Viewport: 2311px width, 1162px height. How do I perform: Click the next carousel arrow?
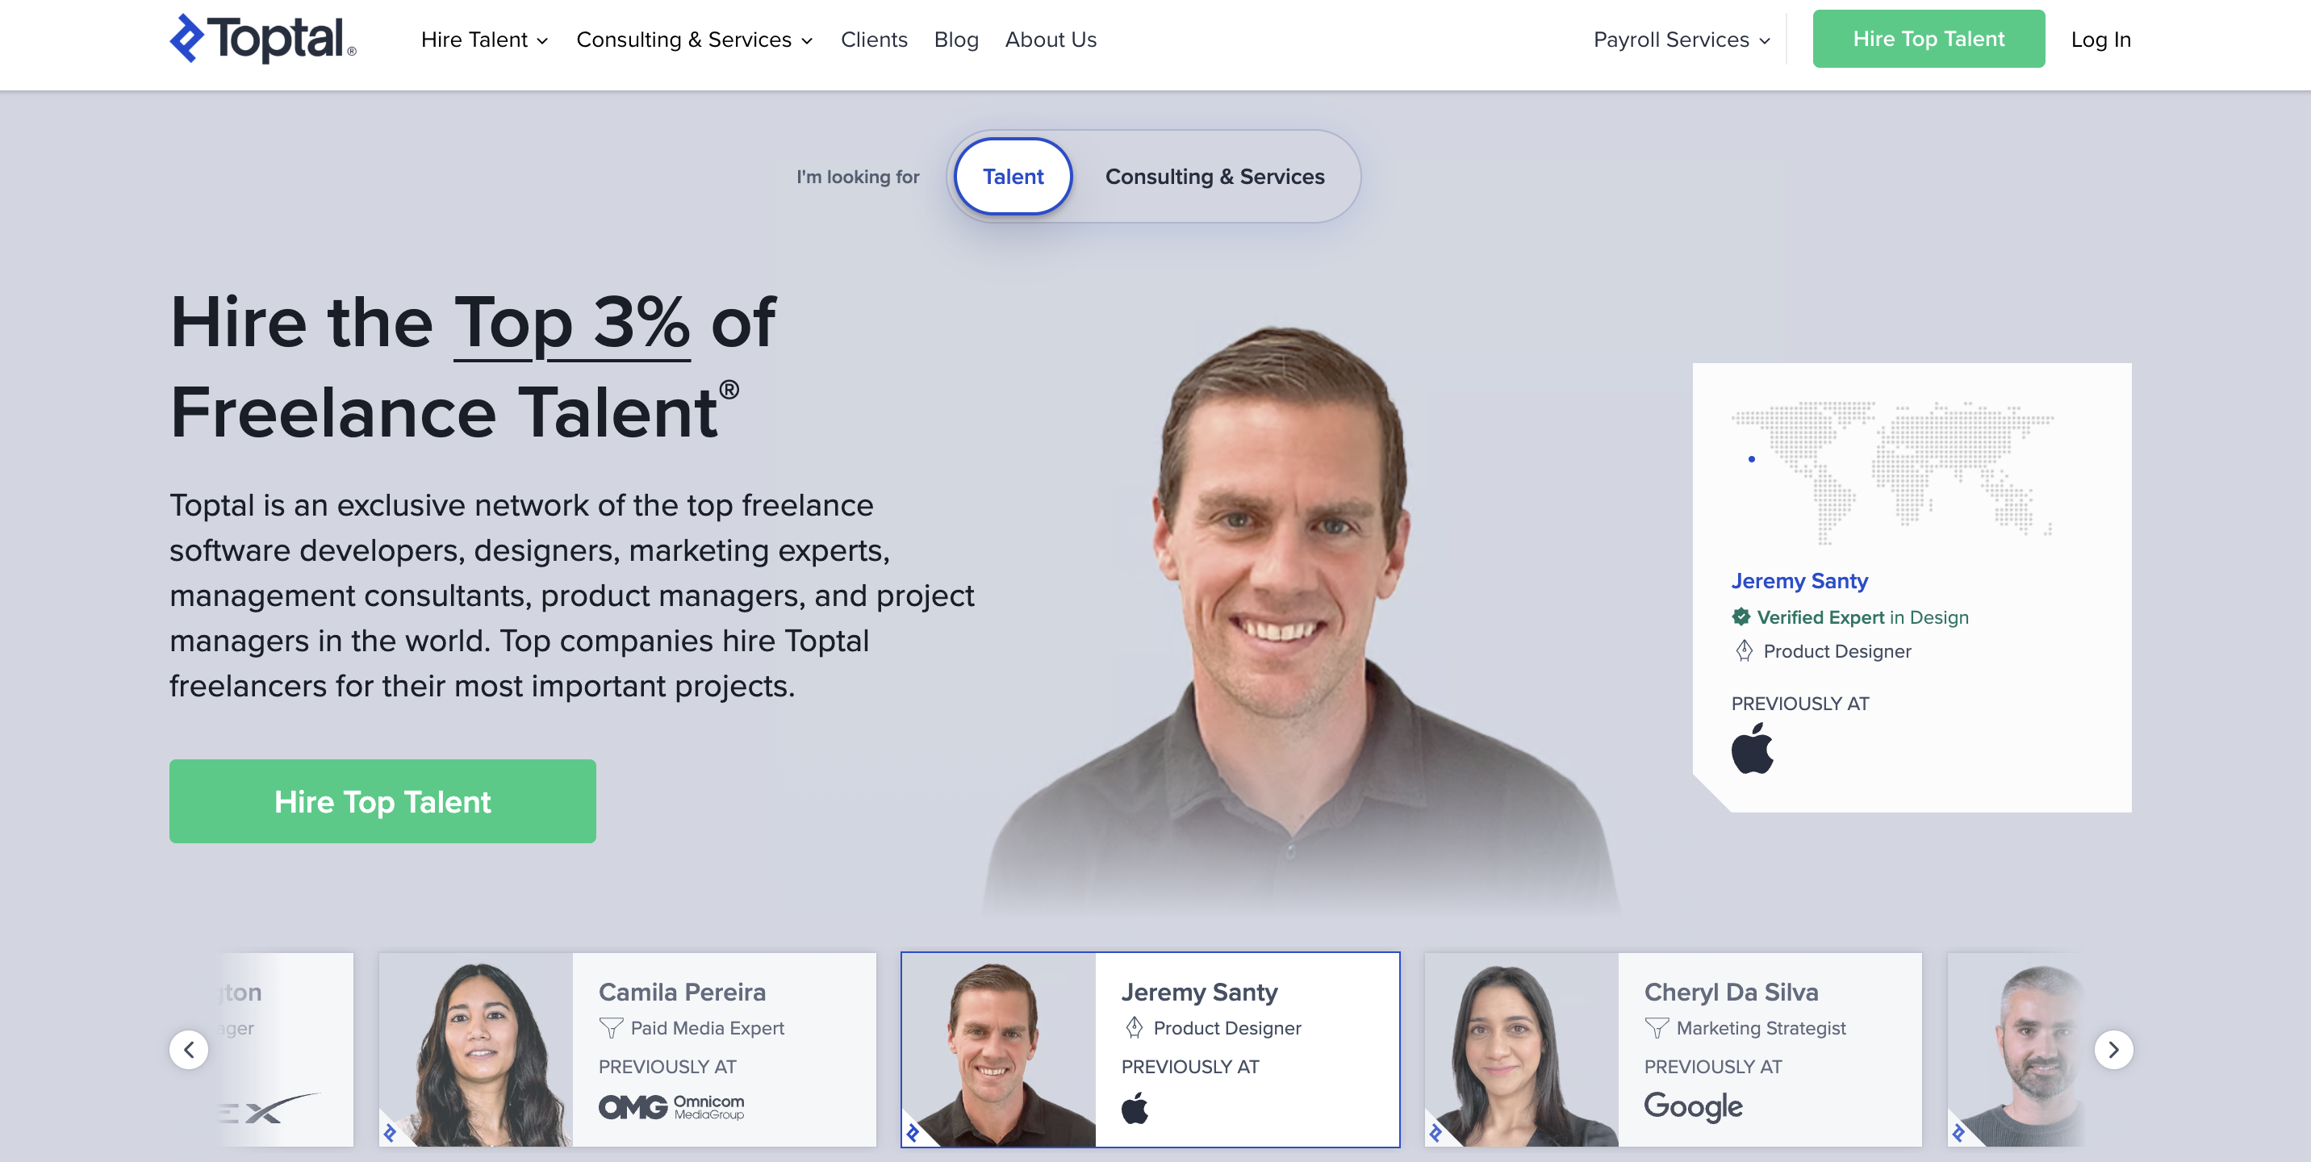2112,1049
